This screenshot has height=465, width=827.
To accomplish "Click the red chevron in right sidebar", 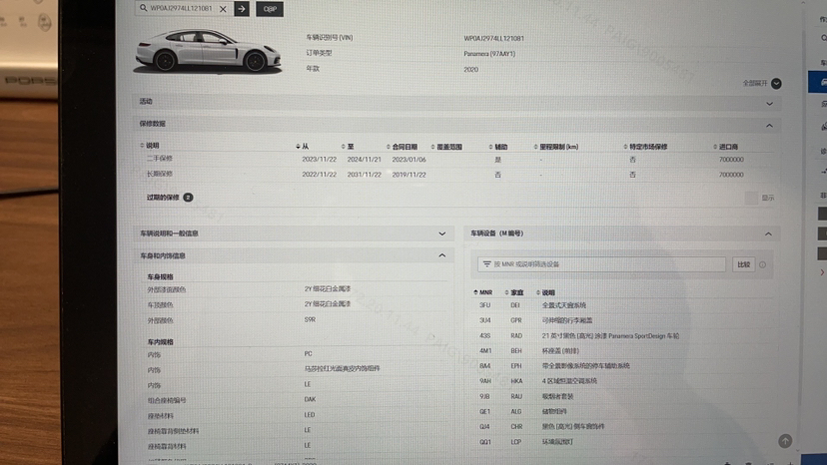I will coord(822,272).
